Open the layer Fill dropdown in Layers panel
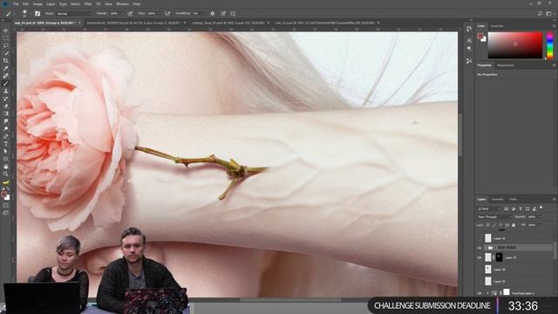This screenshot has width=558, height=314. tap(539, 225)
